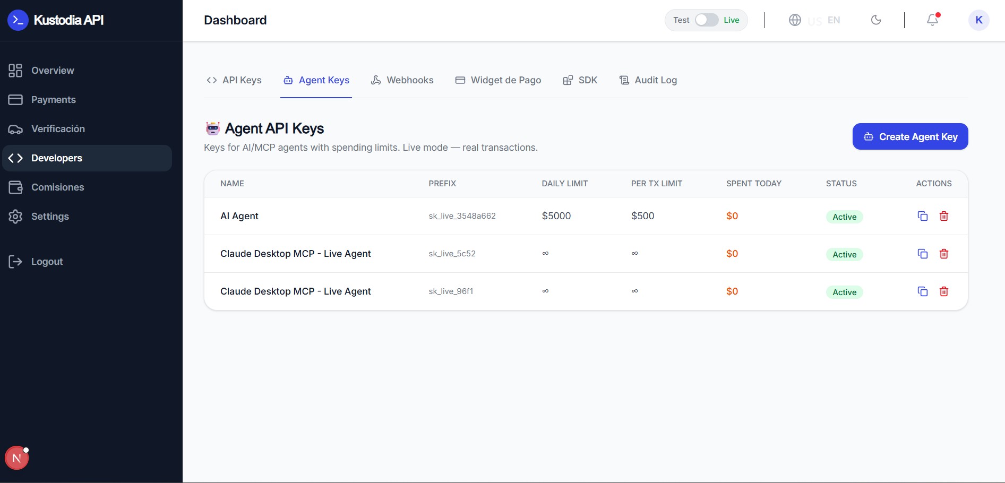1005x483 pixels.
Task: Open the notifications bell
Action: pos(932,20)
